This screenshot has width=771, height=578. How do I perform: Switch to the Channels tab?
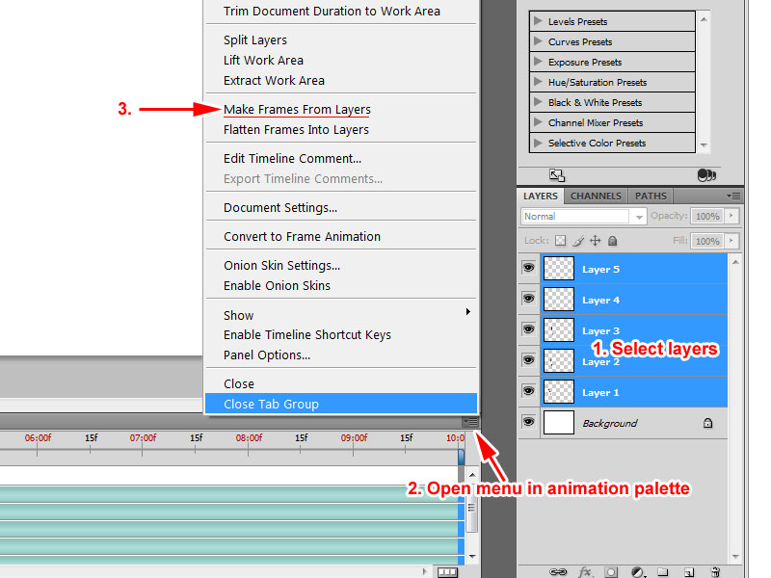pyautogui.click(x=596, y=196)
